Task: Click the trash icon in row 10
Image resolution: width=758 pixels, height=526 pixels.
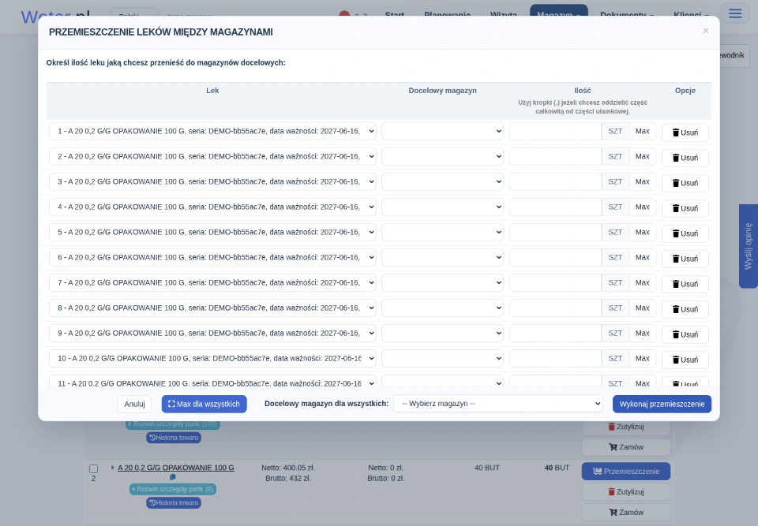Action: click(675, 360)
